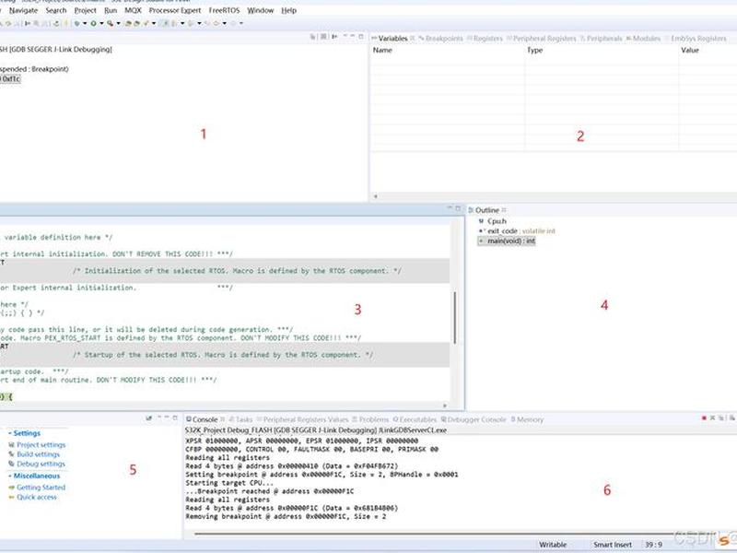Image resolution: width=737 pixels, height=553 pixels.
Task: Switch to the Registers tab
Action: [485, 38]
